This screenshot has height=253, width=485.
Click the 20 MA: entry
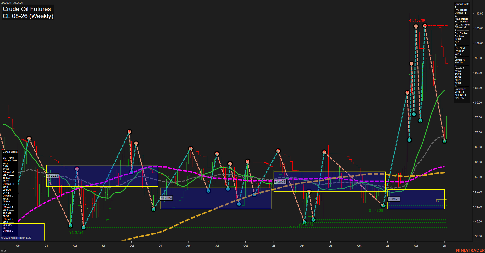point(7,190)
